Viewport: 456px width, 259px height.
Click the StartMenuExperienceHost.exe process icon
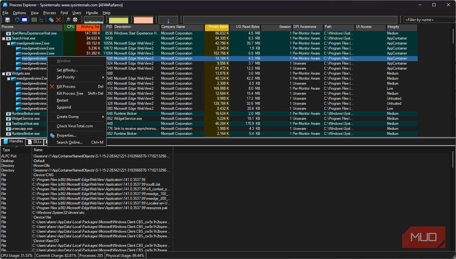pyautogui.click(x=8, y=33)
